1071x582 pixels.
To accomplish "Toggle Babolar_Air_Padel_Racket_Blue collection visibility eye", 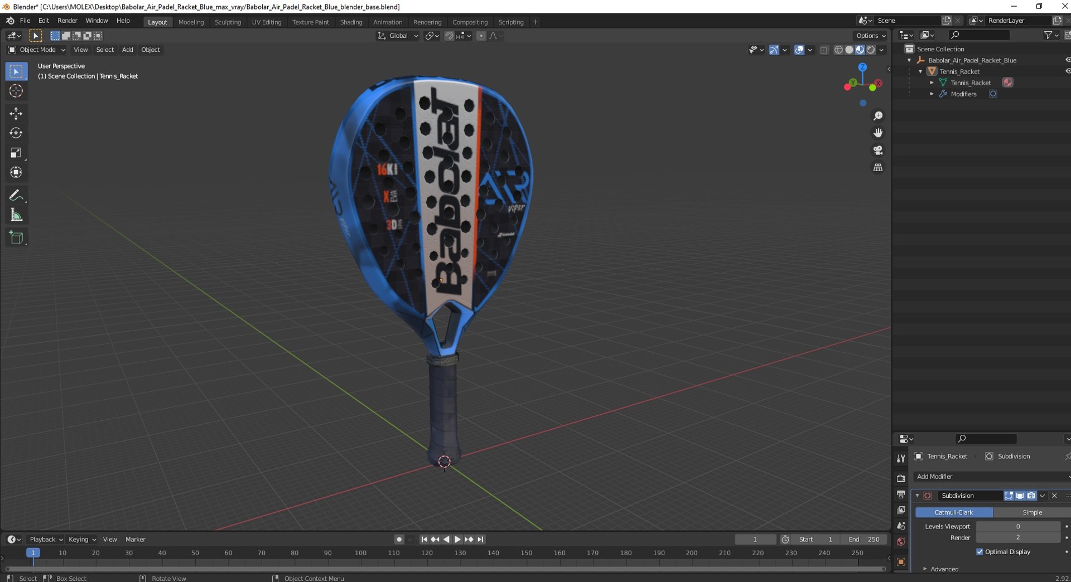I will pos(1068,60).
